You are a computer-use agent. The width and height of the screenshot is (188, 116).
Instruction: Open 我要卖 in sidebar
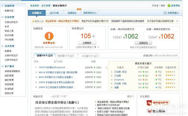(x=8, y=51)
